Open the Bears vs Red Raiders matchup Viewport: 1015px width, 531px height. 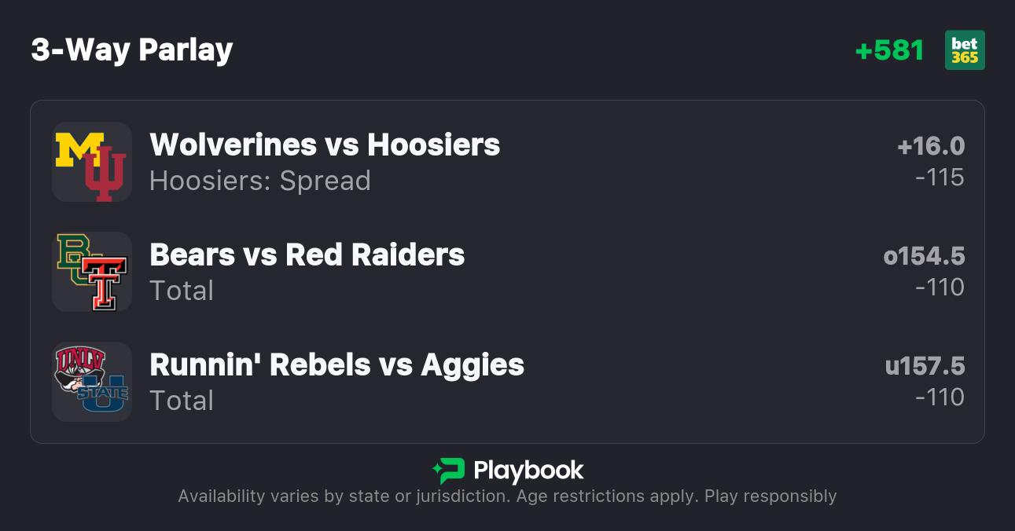coord(307,255)
